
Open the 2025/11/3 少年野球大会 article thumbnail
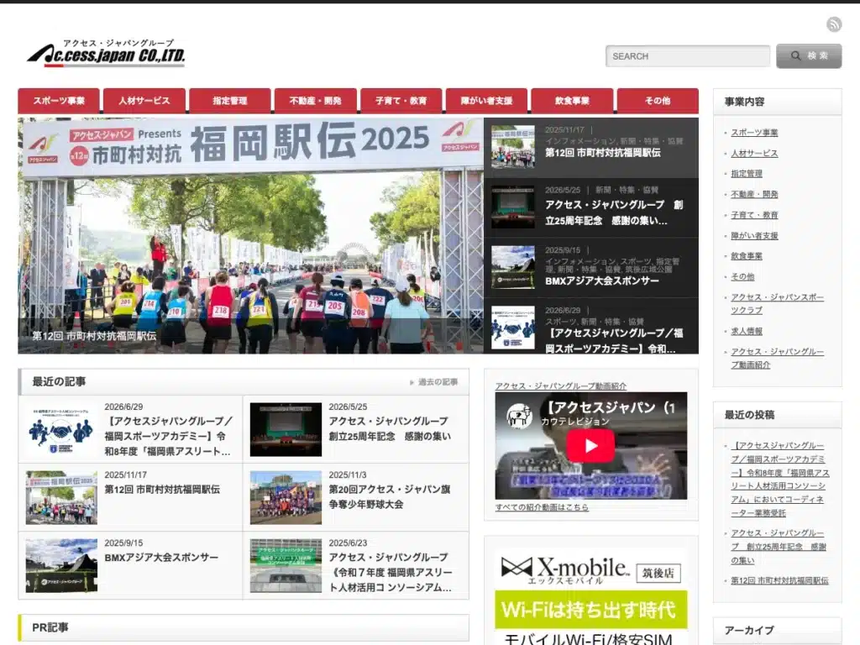[x=286, y=497]
